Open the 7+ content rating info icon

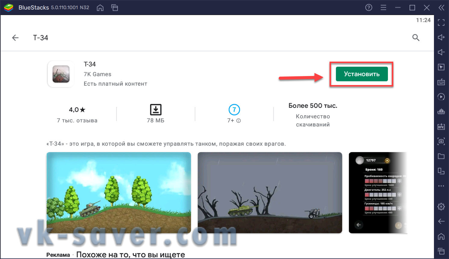point(239,121)
